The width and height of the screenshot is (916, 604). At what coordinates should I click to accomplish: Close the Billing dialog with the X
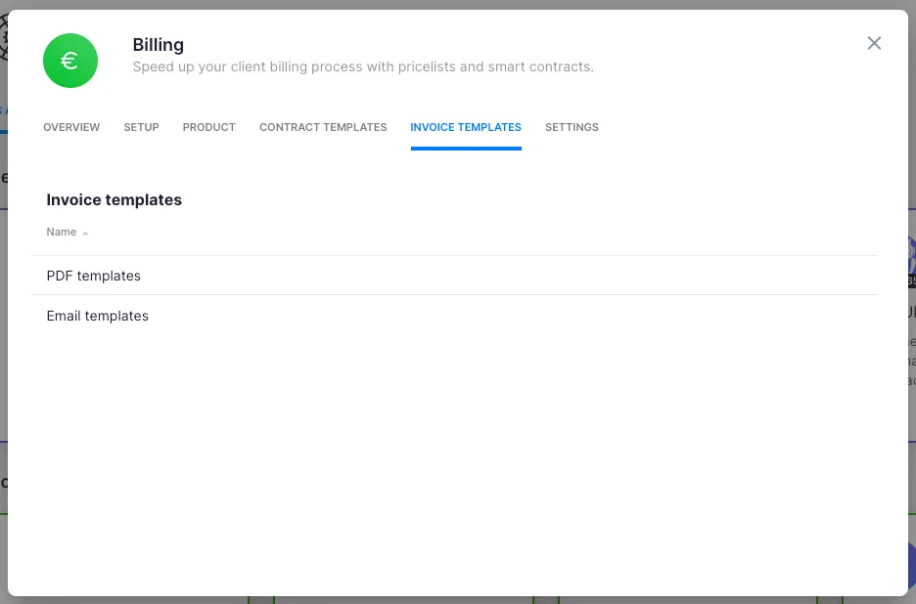click(874, 43)
